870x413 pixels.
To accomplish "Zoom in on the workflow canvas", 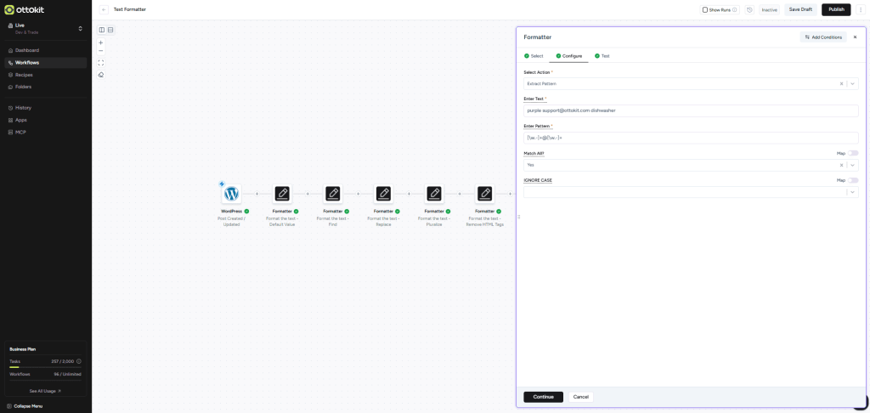I will point(101,42).
